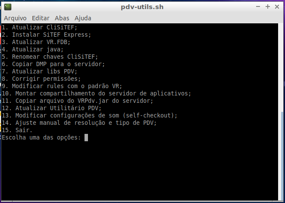Click the 'Corrigir permissões' option line

point(41,79)
